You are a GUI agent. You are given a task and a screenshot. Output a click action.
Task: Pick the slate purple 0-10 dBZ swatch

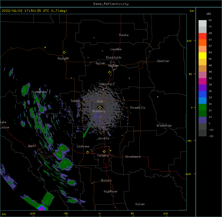coord(202,120)
